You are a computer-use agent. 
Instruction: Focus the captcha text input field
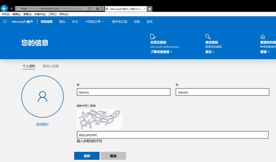tap(173, 135)
